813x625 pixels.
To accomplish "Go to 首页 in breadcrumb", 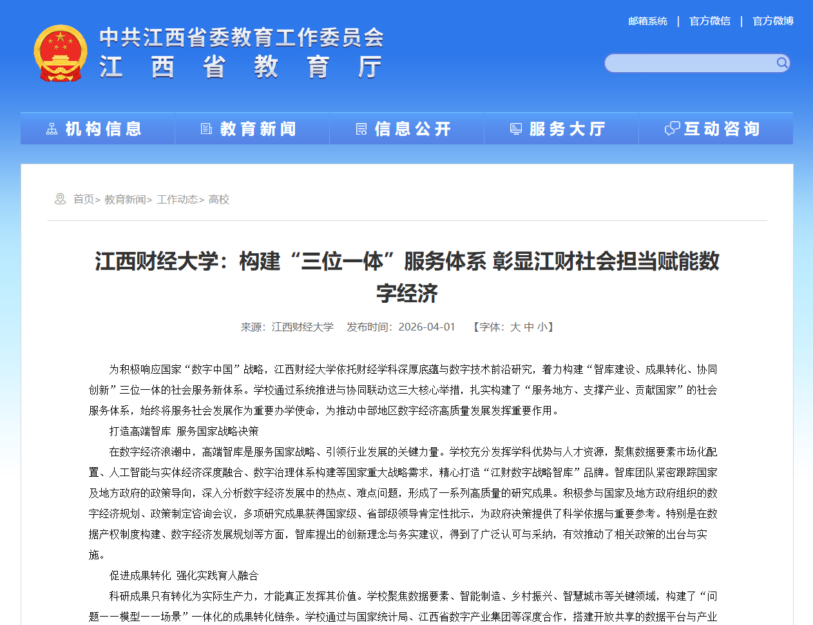I will (x=83, y=200).
